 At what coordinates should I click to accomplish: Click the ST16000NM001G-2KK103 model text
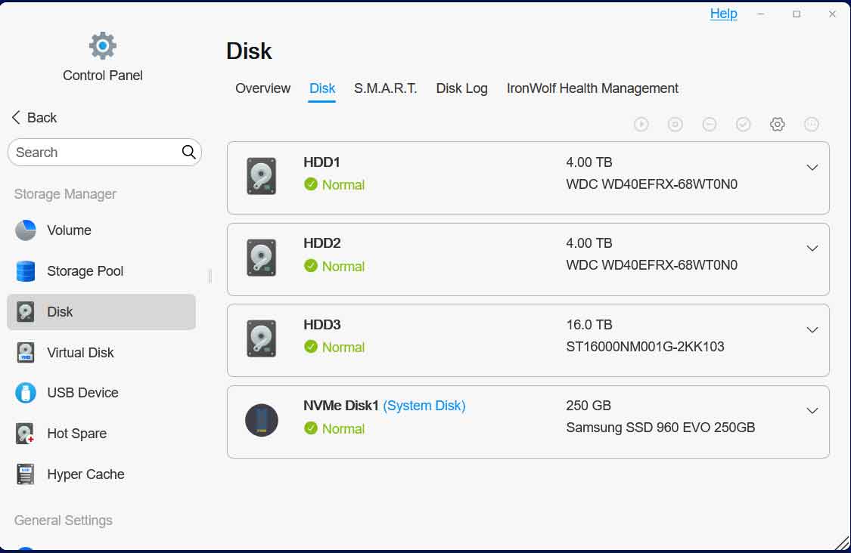pyautogui.click(x=644, y=347)
